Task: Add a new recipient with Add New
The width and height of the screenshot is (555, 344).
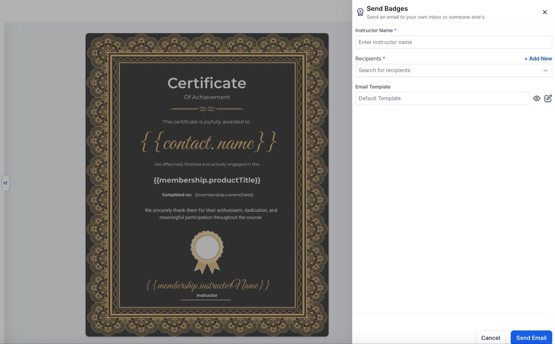Action: (538, 59)
